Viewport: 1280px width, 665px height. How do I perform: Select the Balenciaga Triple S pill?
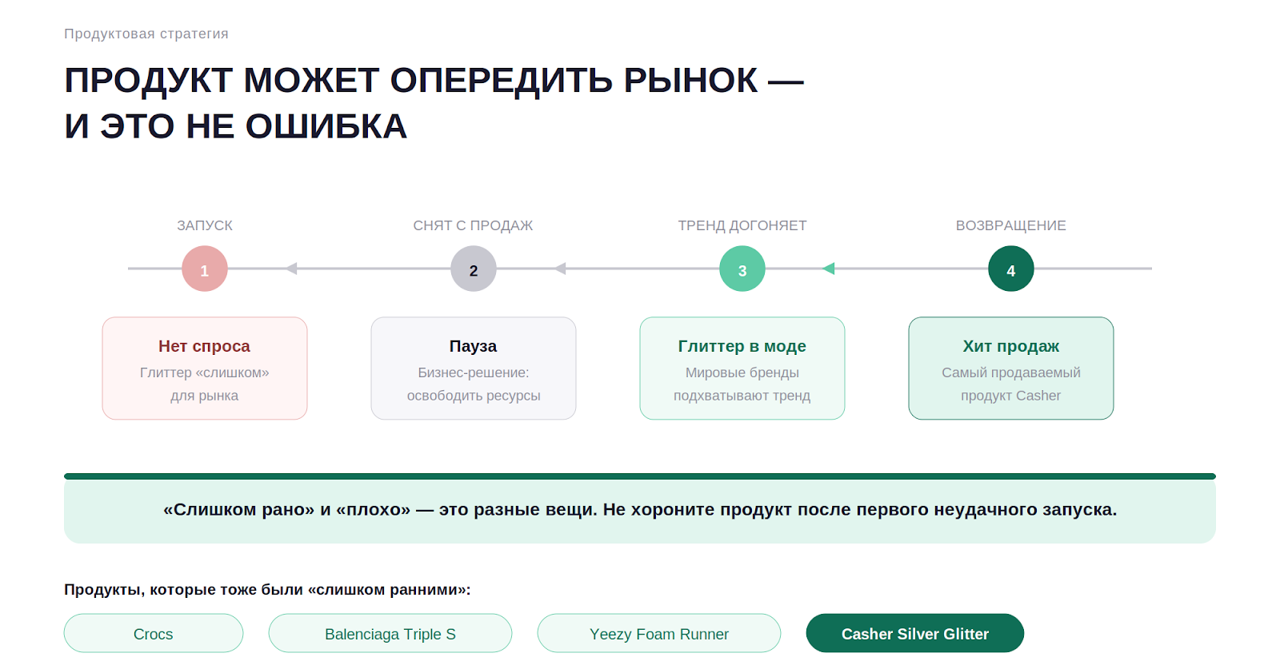[390, 634]
